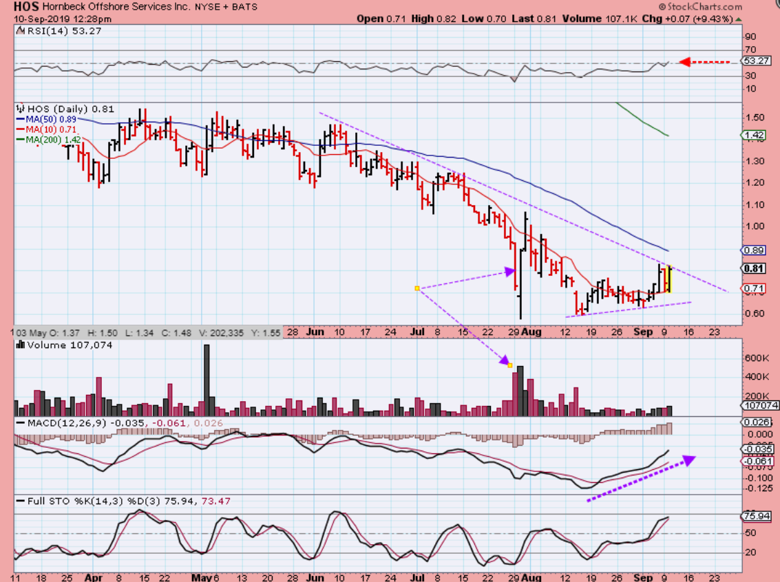
Task: Click the 0.89 MA(50) tag on the price axis
Action: (755, 250)
